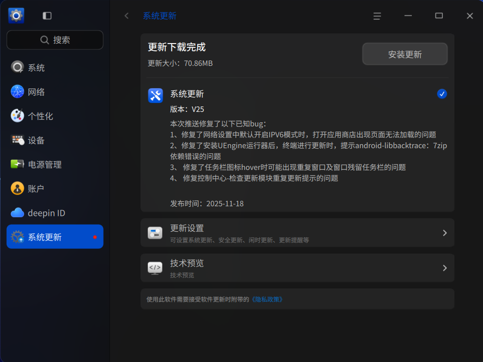Click the 更新下载完成 heading
Viewport: 483px width, 362px height.
point(176,47)
